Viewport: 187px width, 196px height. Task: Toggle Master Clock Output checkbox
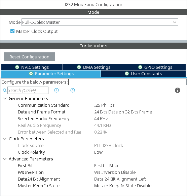[12, 31]
